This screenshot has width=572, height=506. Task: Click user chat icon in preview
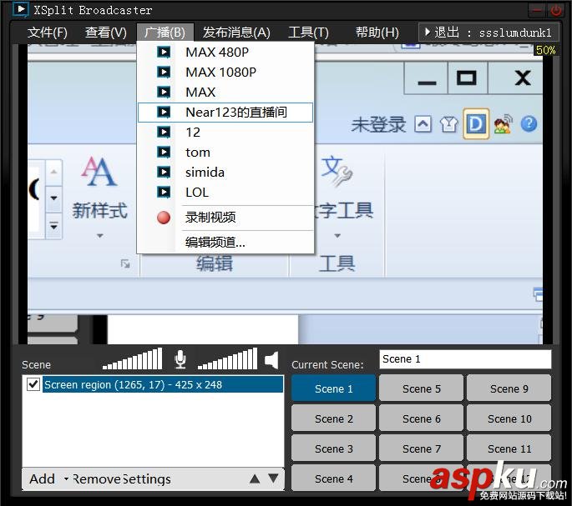(x=503, y=124)
